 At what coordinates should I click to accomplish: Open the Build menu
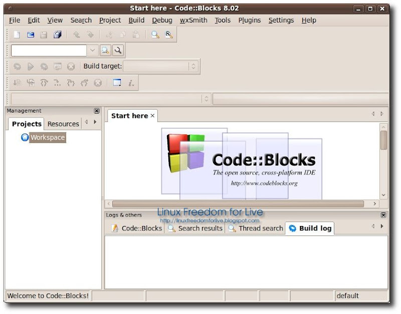(136, 20)
